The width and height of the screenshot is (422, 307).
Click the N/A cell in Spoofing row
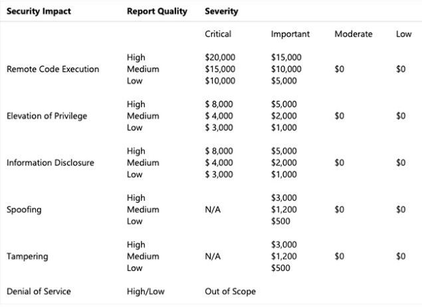click(x=213, y=209)
